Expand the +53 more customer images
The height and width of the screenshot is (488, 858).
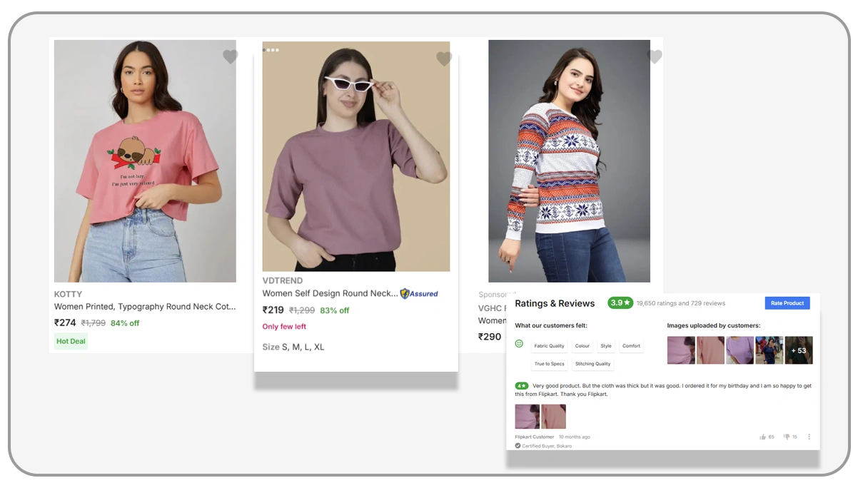click(x=799, y=350)
